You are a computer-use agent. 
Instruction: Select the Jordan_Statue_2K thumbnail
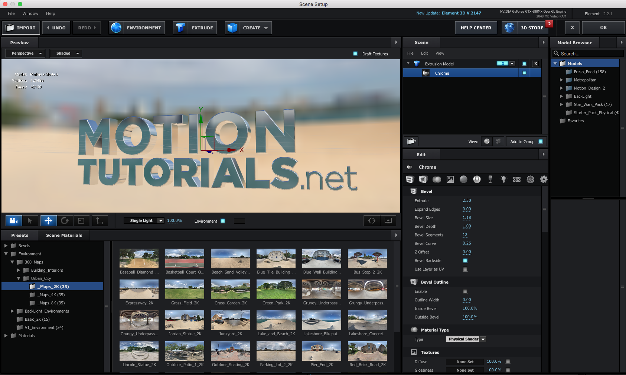point(185,320)
